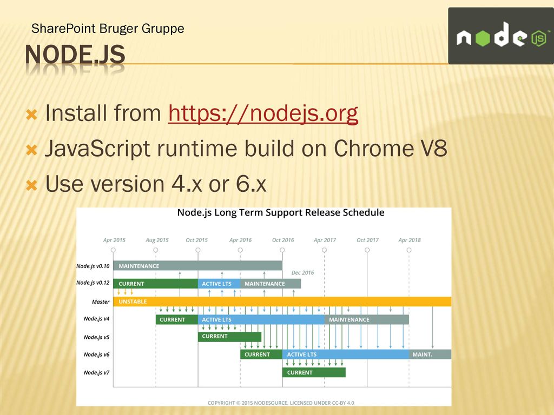Image resolution: width=554 pixels, height=415 pixels.
Task: Click the Node.js v6 CURRENT bar
Action: click(261, 354)
